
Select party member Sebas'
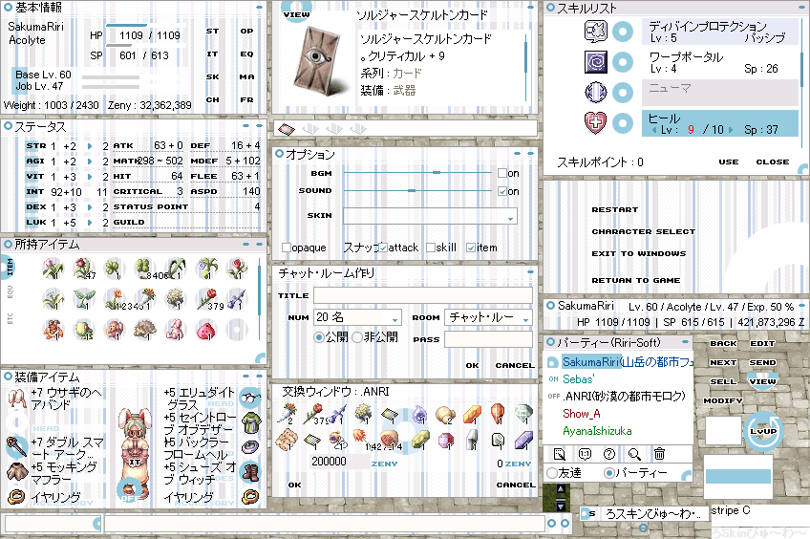coord(578,379)
